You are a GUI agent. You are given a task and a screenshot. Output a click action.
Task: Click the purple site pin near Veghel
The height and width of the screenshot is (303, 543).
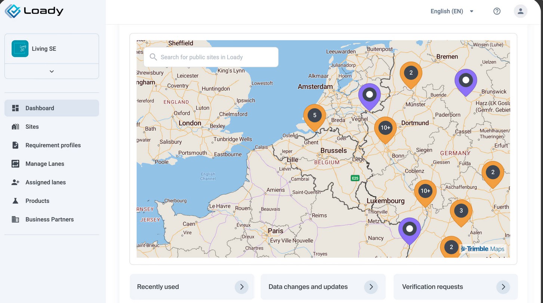coord(369,95)
